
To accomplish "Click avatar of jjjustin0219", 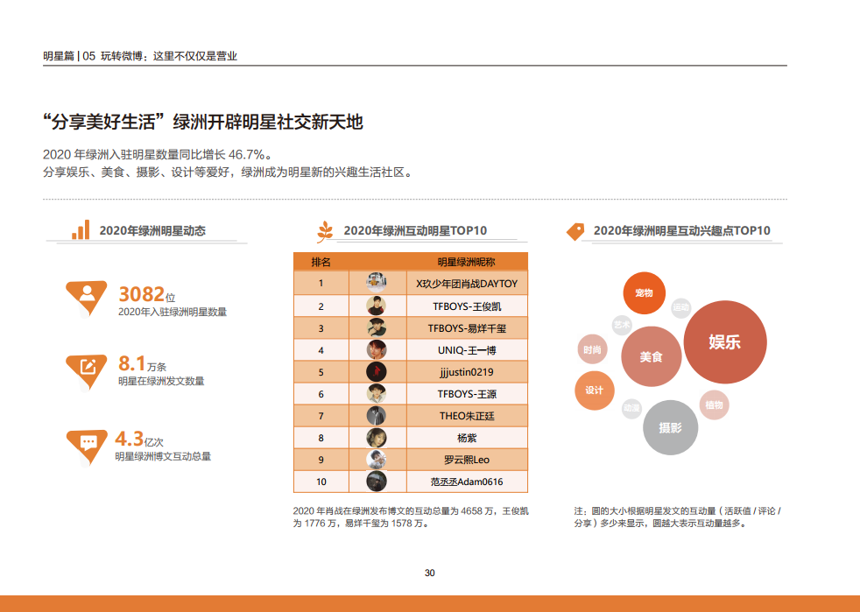I will coord(377,372).
